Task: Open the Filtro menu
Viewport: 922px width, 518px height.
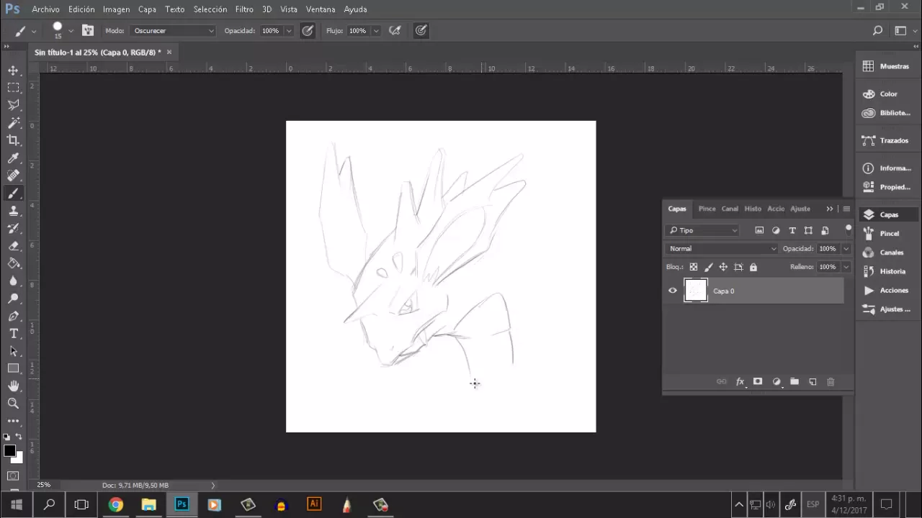Action: (244, 9)
